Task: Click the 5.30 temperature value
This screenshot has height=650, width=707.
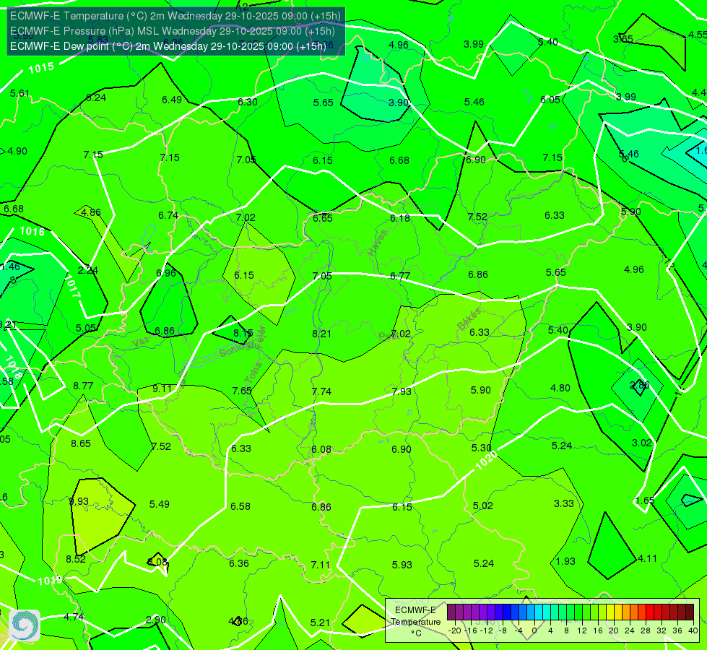Action: point(481,448)
